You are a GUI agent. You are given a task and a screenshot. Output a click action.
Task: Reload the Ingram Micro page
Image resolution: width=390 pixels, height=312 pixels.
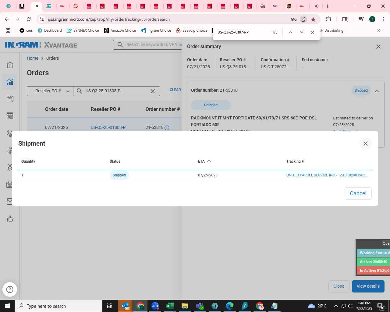click(x=29, y=19)
